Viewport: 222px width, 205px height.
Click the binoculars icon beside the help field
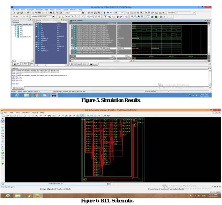click(x=83, y=12)
